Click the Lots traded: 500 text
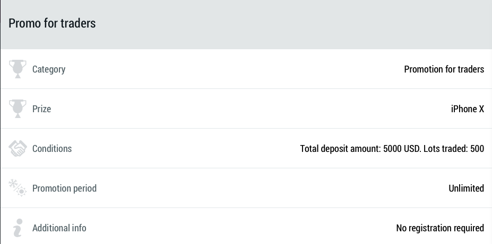Image resolution: width=492 pixels, height=244 pixels. [x=454, y=149]
